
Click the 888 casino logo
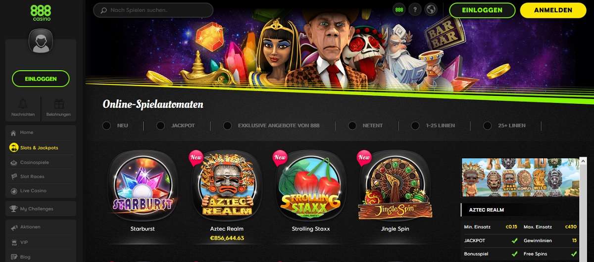41,12
